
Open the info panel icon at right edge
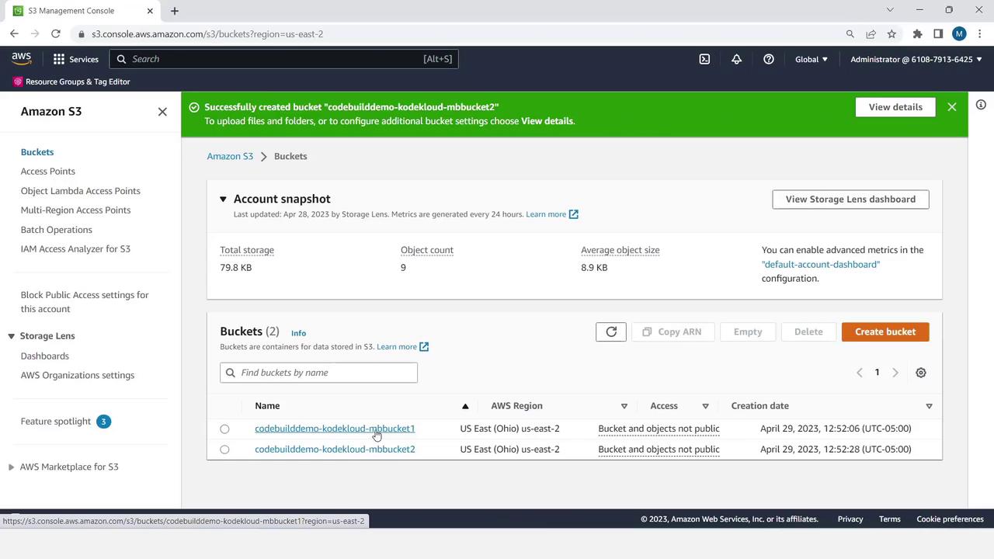pyautogui.click(x=981, y=105)
